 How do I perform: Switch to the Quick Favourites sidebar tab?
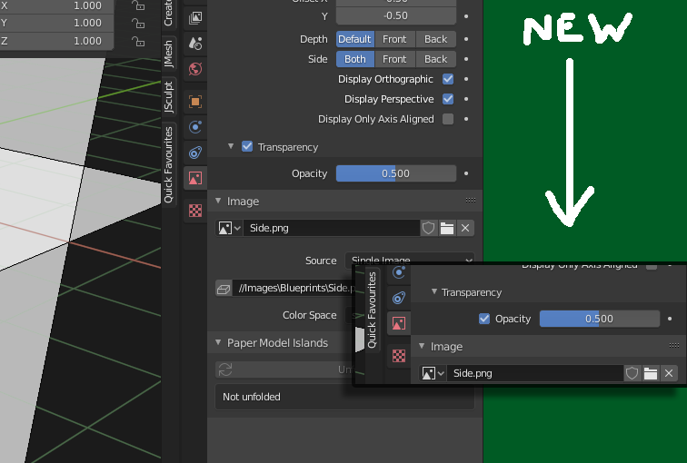click(x=168, y=164)
